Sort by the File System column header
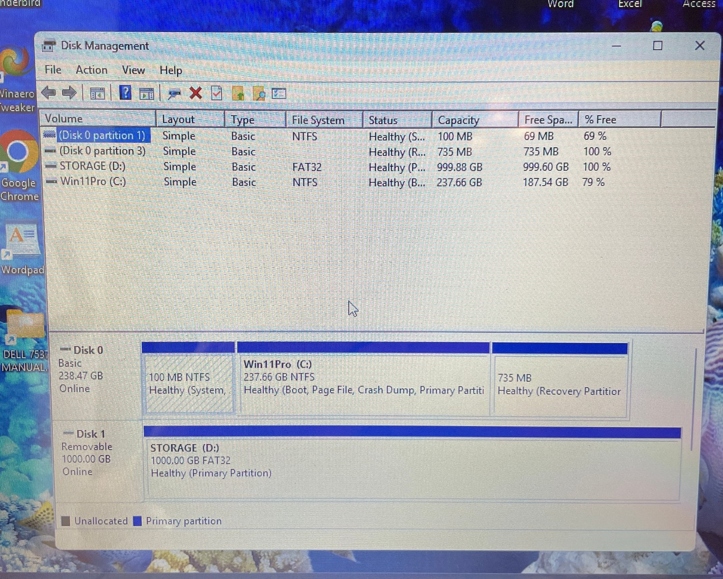 (x=324, y=120)
